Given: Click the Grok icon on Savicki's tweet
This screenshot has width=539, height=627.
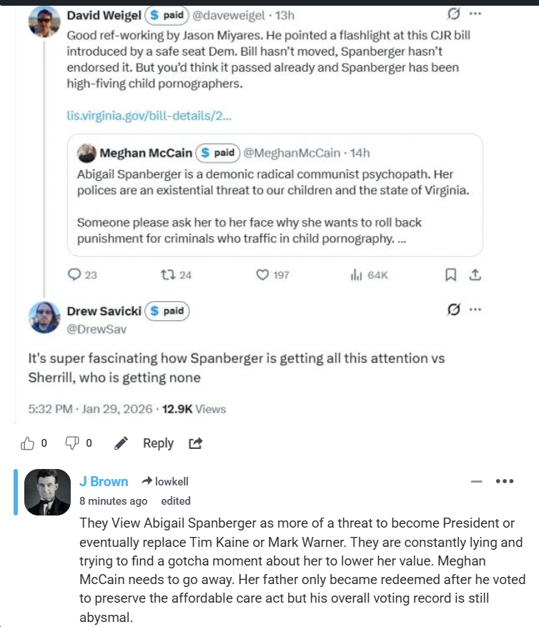Looking at the screenshot, I should click(452, 310).
